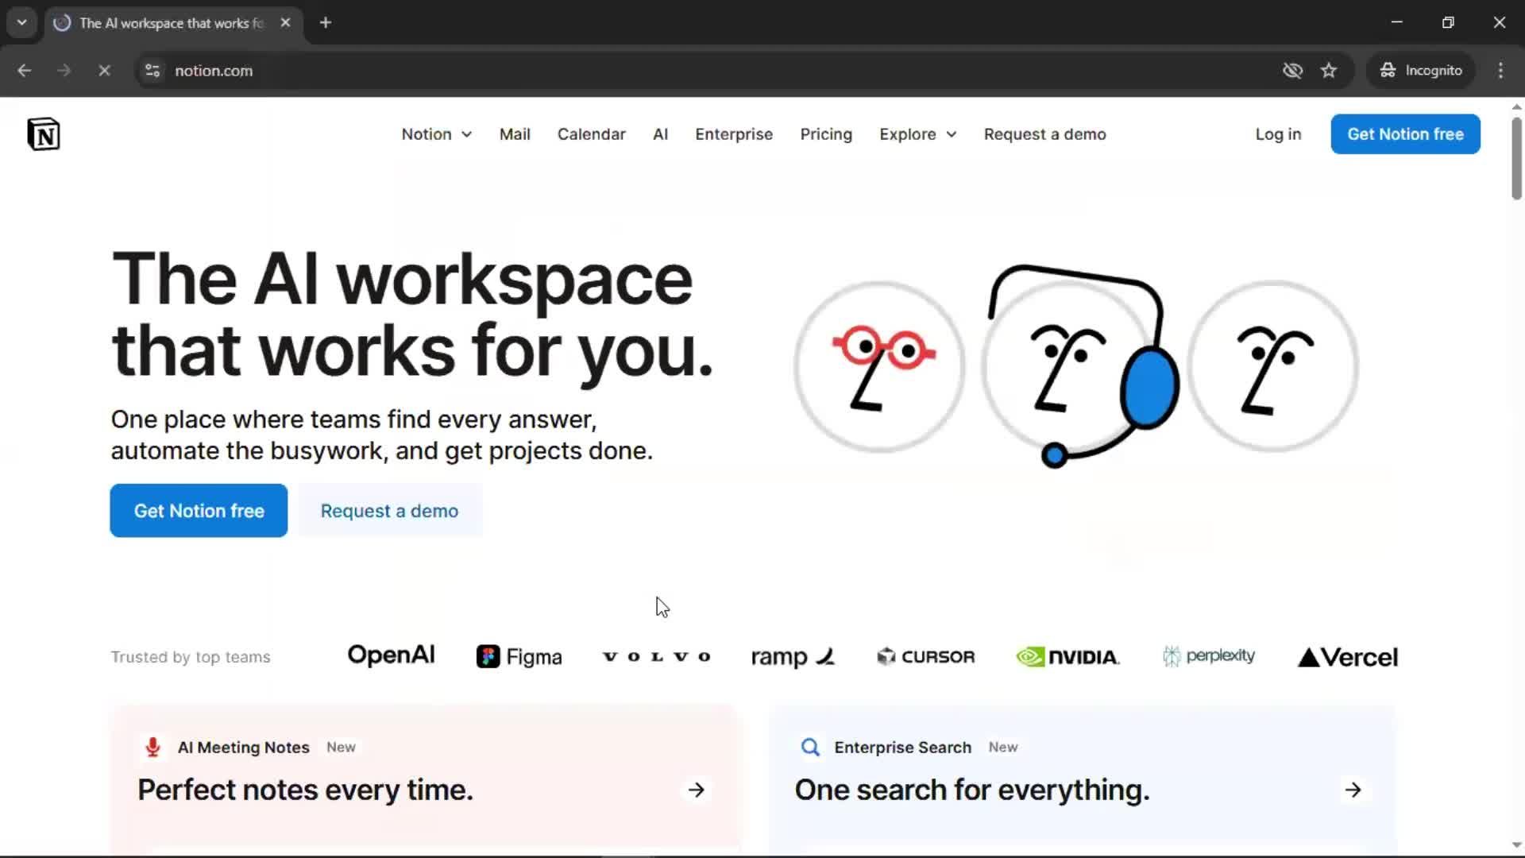
Task: Open the Pricing nav item
Action: [x=826, y=134]
